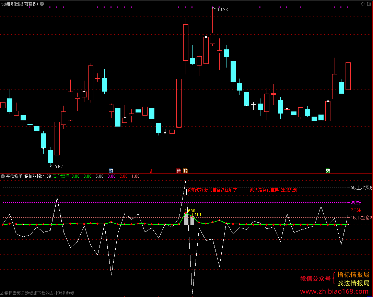This screenshot has width=373, height=297.
Task: Toggle the side panel icon at top right
Action: [x=369, y=4]
